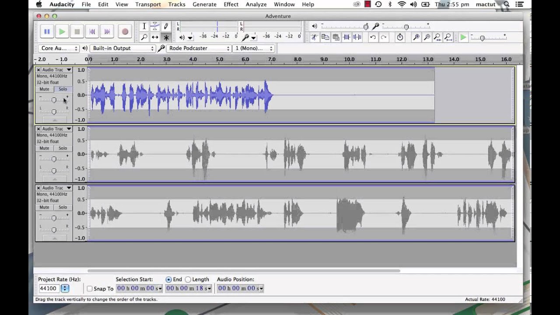The width and height of the screenshot is (560, 315).
Task: Open the output meter dropdown arrow
Action: pyautogui.click(x=190, y=38)
